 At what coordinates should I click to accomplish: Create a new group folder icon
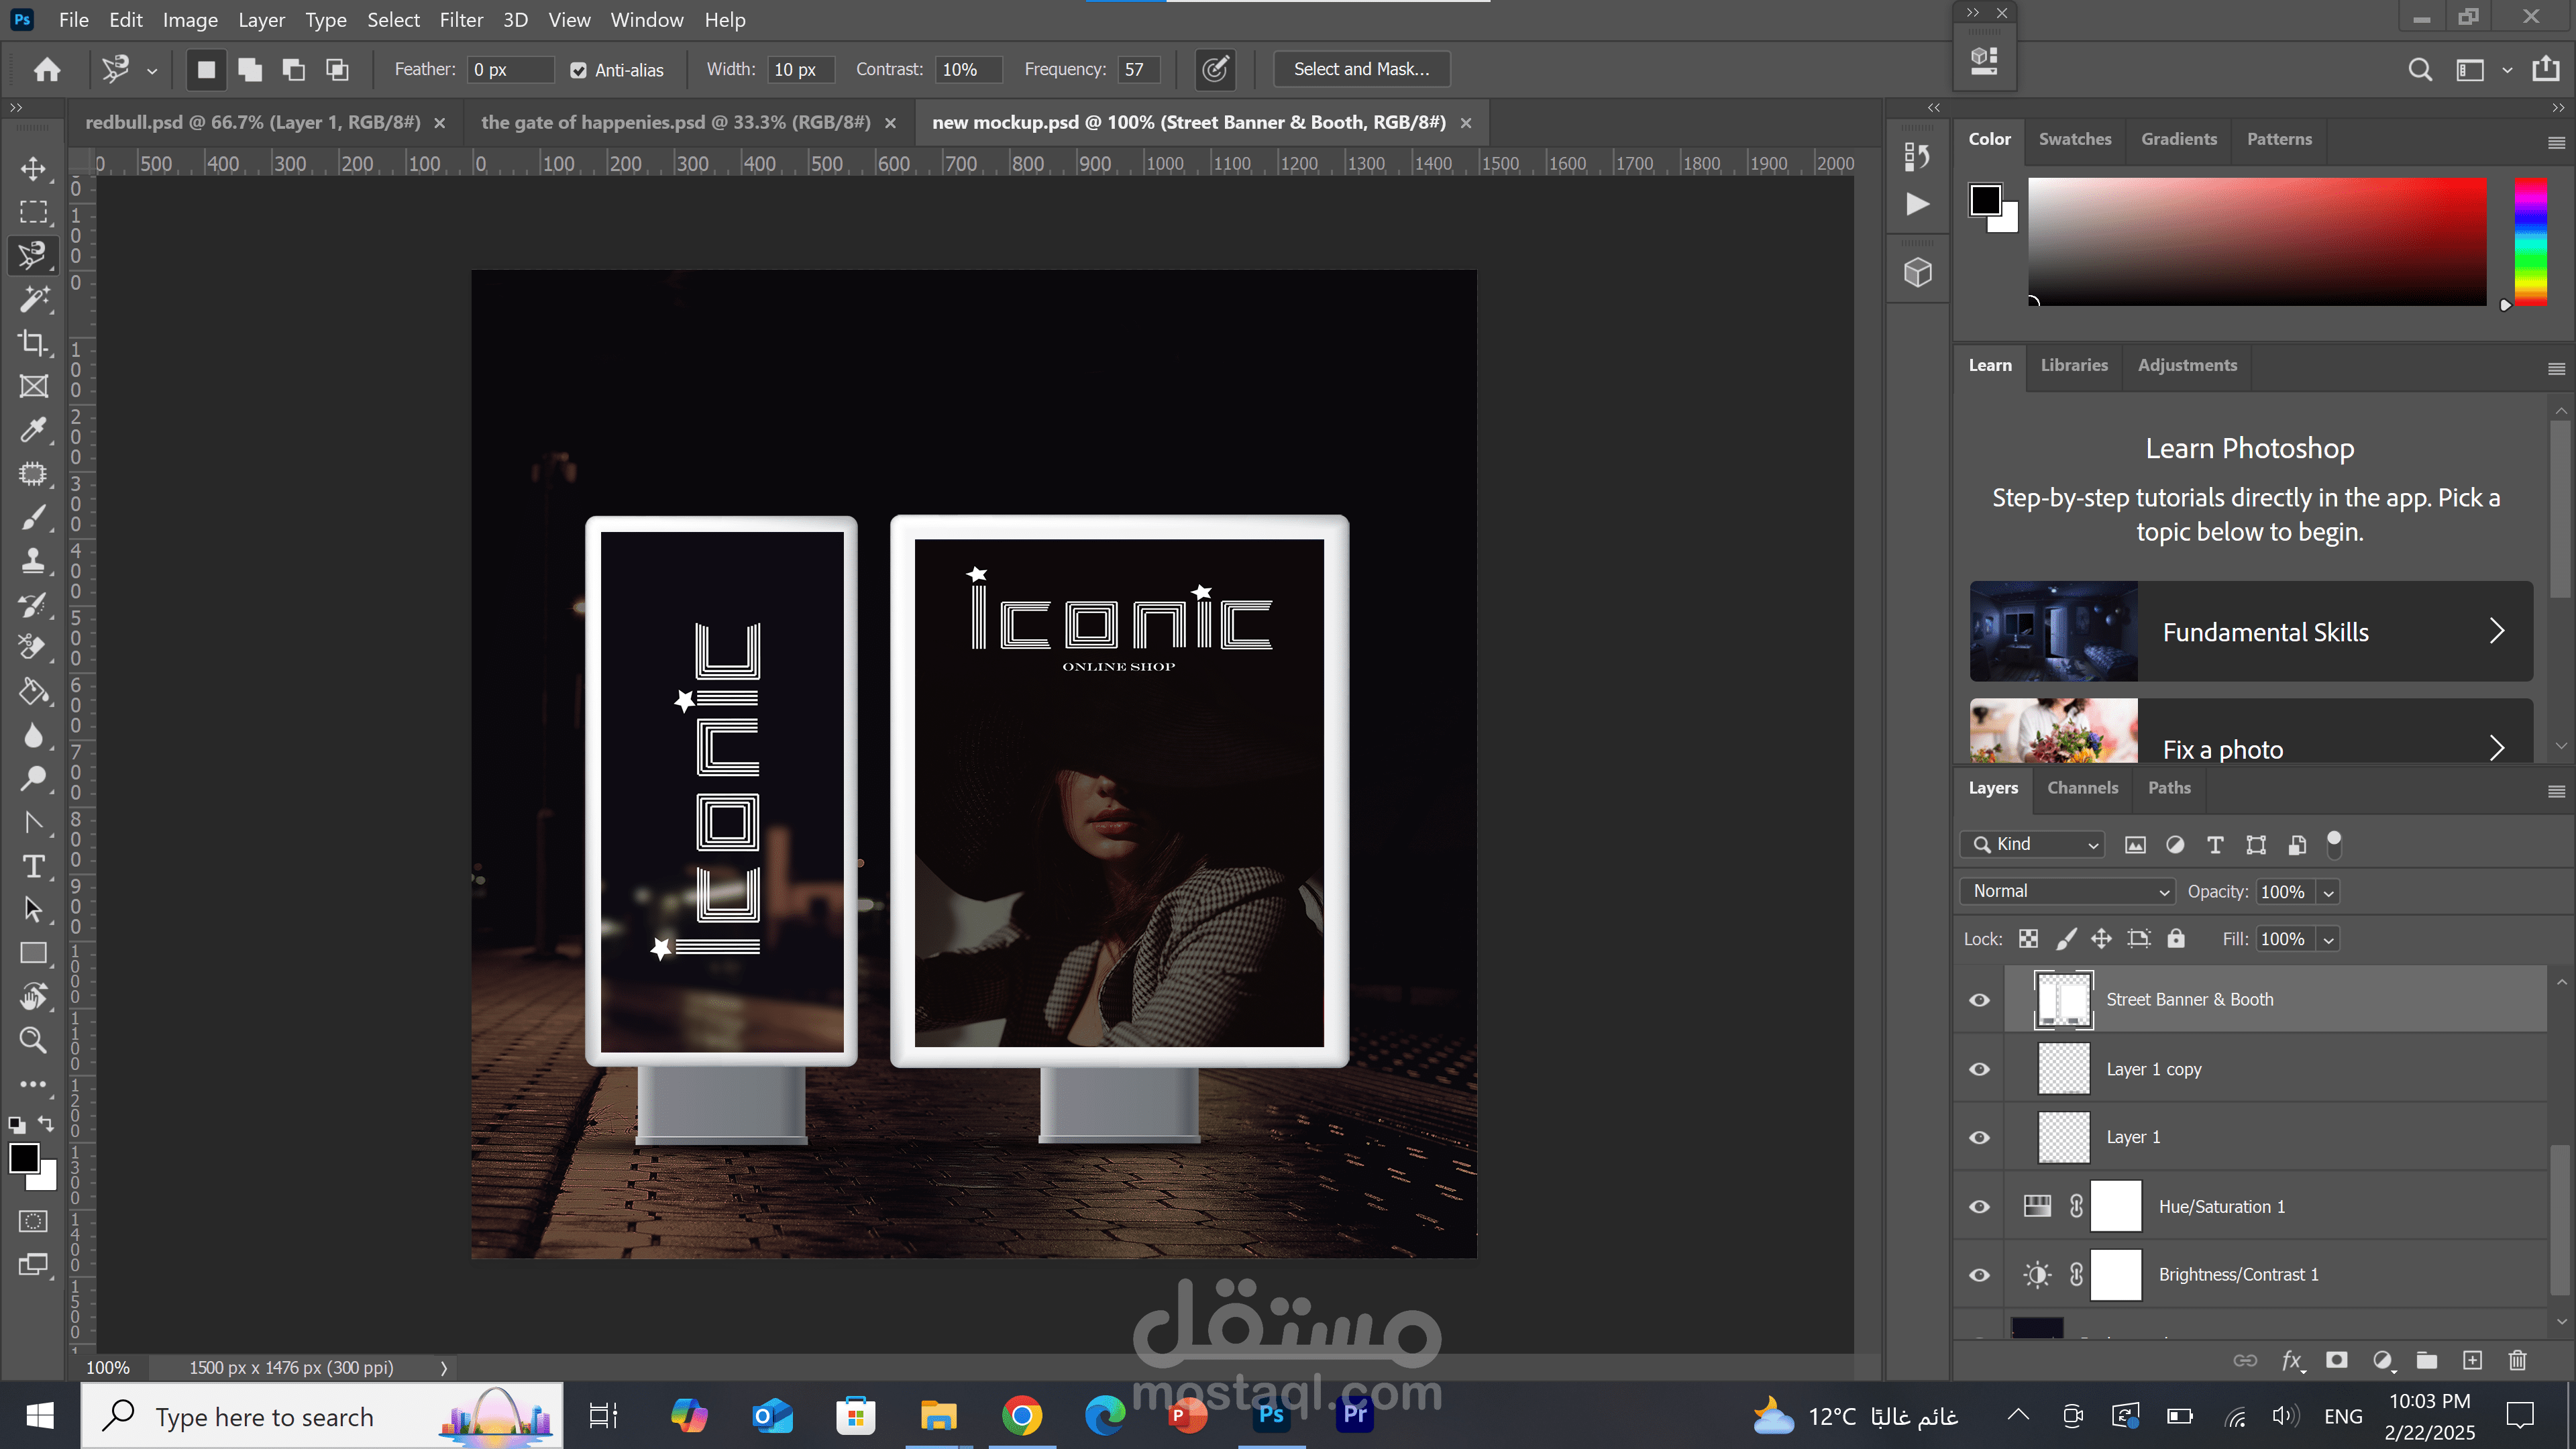pos(2427,1360)
